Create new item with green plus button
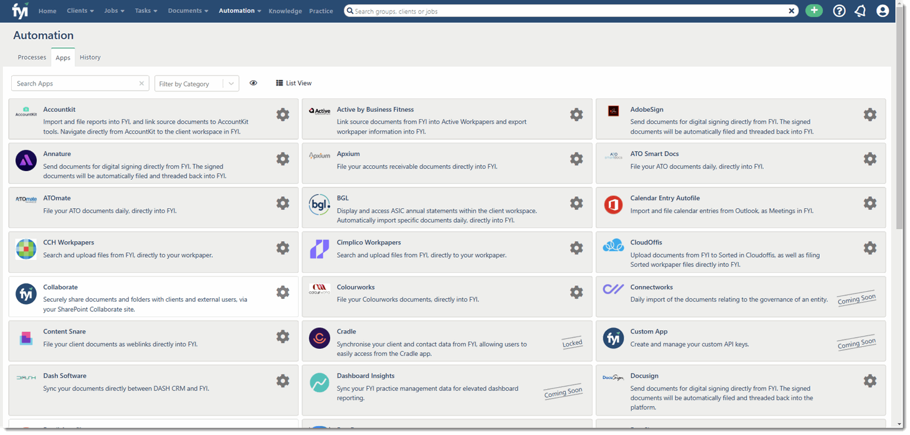 pos(814,10)
